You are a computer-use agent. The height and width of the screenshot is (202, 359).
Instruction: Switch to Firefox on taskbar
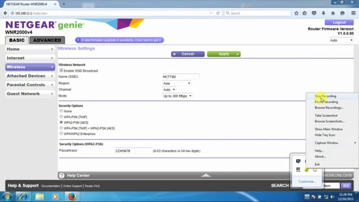[x=72, y=197]
